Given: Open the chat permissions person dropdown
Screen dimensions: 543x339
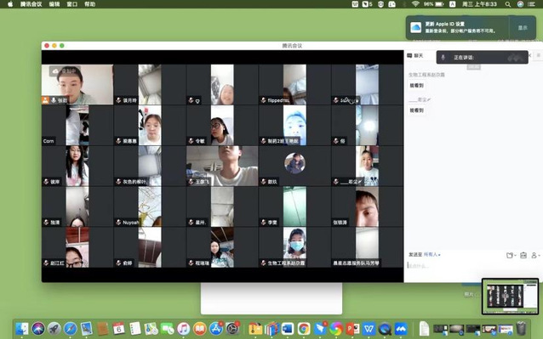Looking at the screenshot, I should (x=535, y=256).
